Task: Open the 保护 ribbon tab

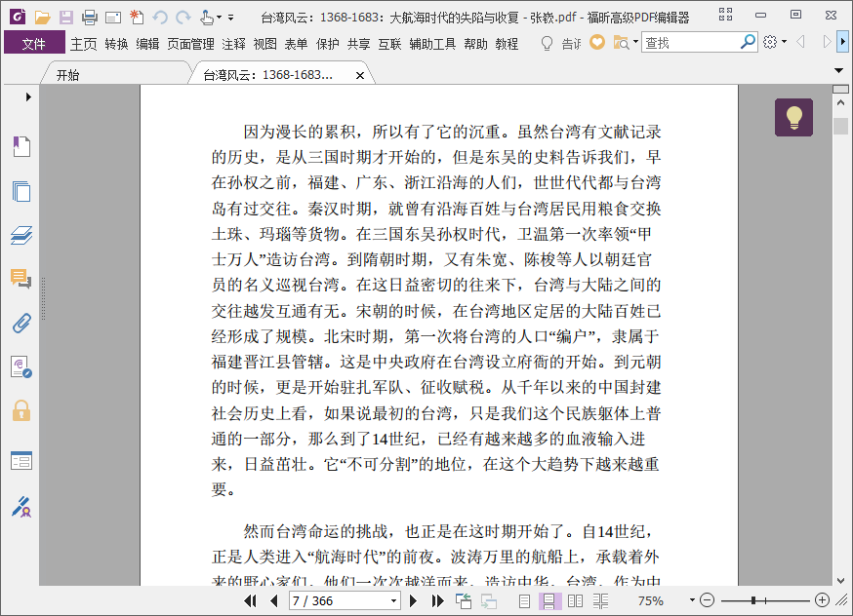Action: click(x=328, y=44)
